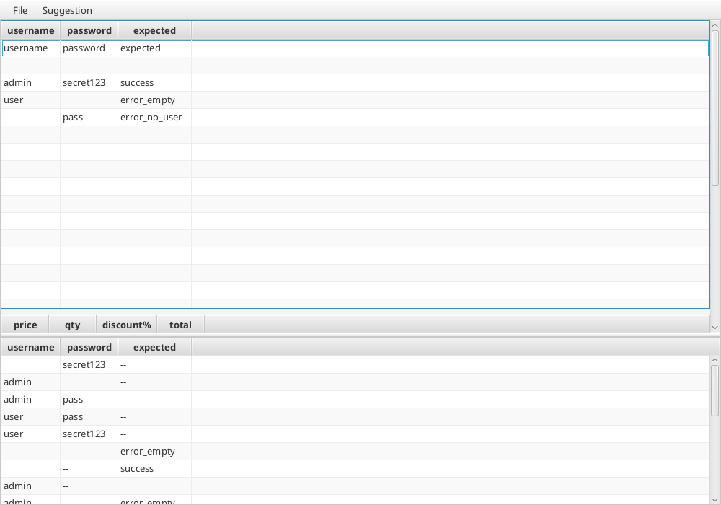Click the bottom table's vertical scrollbar down arrow
This screenshot has height=505, width=721.
coord(715,499)
